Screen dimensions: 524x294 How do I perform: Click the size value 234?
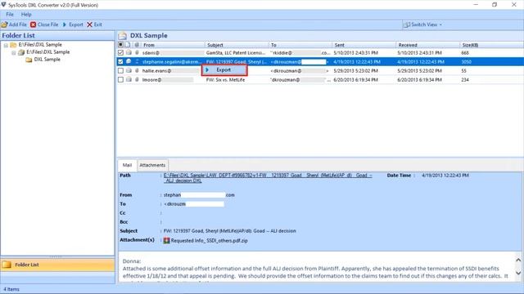(x=465, y=80)
